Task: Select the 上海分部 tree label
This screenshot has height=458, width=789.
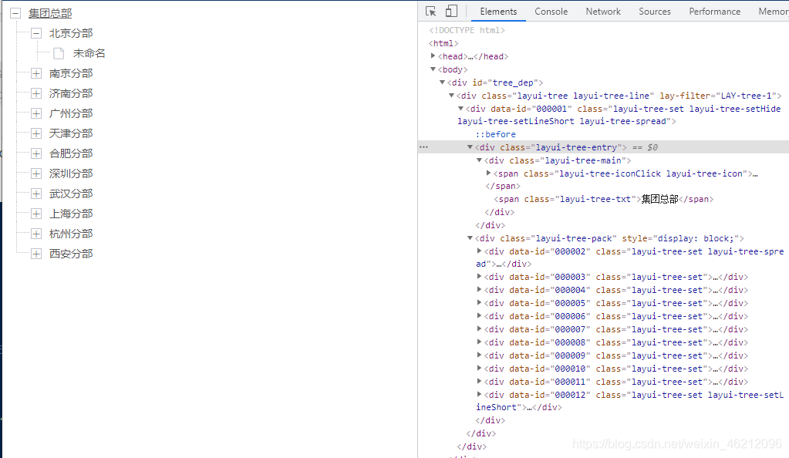Action: pyautogui.click(x=71, y=214)
